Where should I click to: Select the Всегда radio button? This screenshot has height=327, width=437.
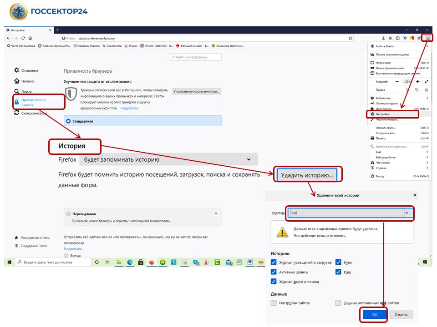66,255
